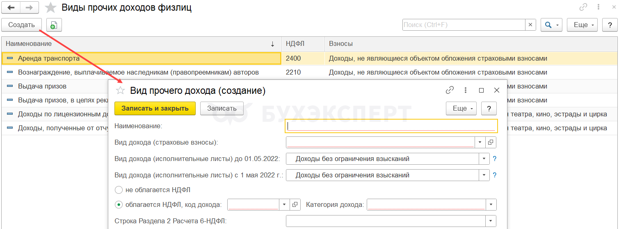
Task: Select 'не облагается НДФЛ' radio option
Action: coord(119,190)
